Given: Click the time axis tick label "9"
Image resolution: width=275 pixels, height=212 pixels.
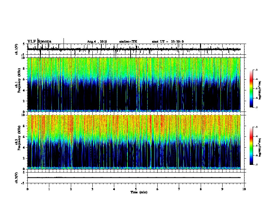Looking at the screenshot, I should coord(222,189).
